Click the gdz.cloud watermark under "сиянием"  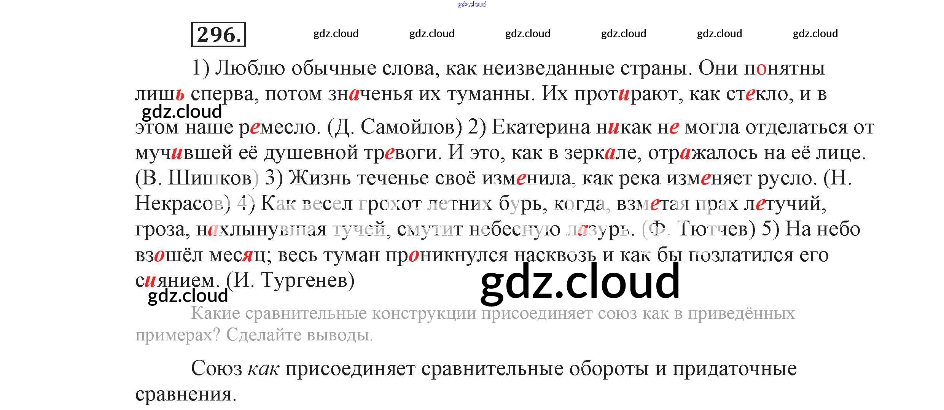tap(188, 296)
